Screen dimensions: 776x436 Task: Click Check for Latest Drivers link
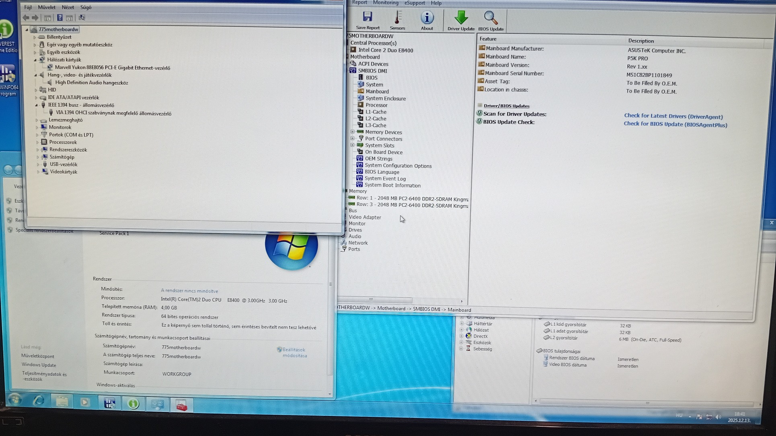pos(673,117)
